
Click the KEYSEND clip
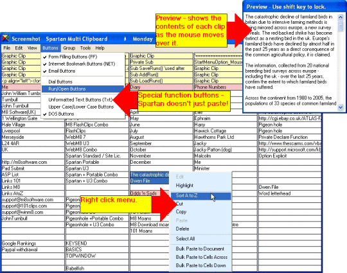coord(97,243)
